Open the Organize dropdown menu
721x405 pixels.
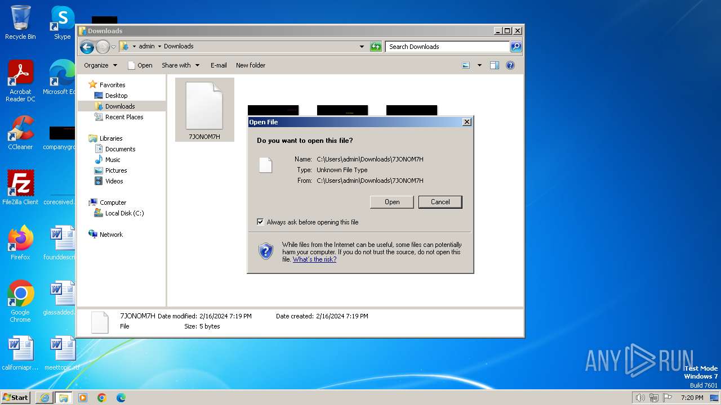coord(101,65)
